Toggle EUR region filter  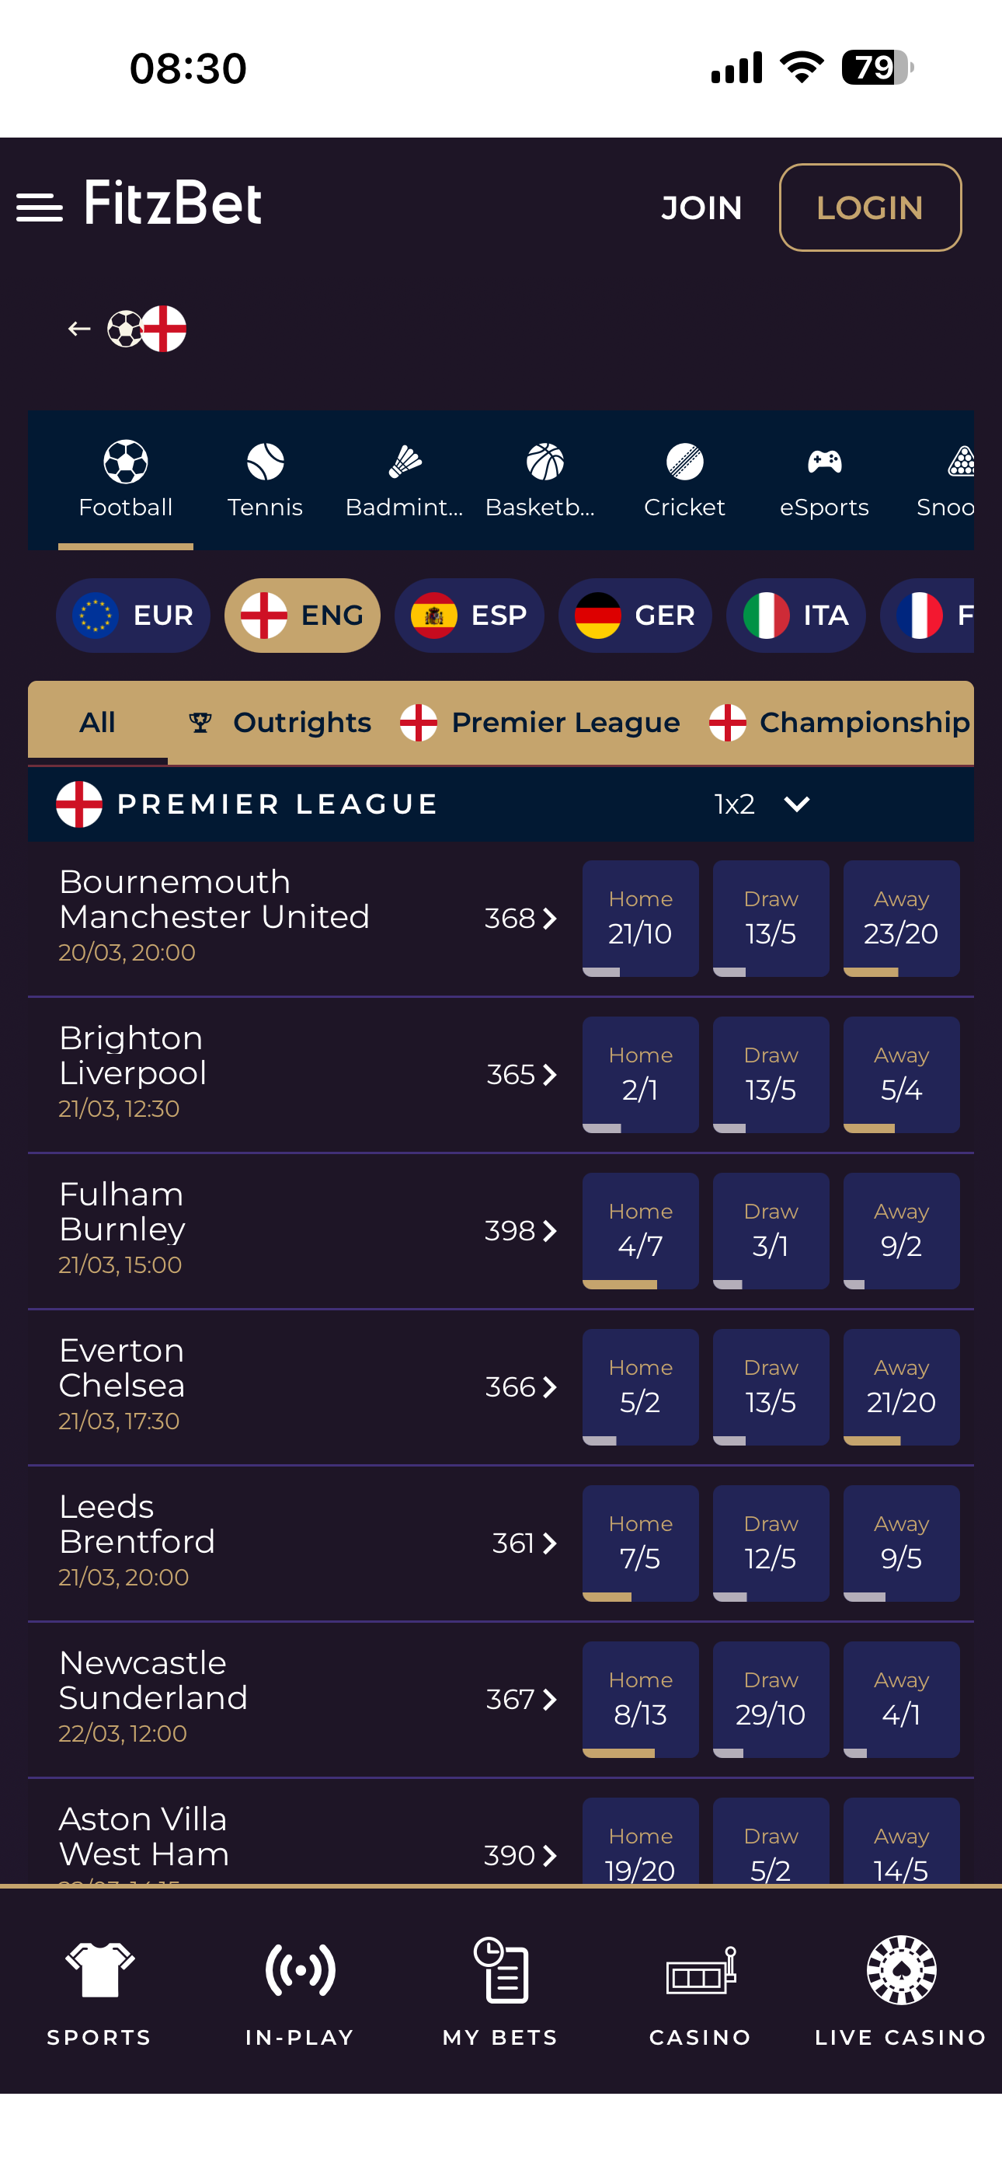tap(134, 616)
